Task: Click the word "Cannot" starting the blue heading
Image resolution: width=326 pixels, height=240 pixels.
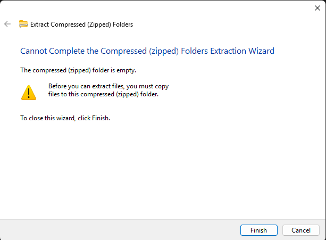Action: click(33, 51)
